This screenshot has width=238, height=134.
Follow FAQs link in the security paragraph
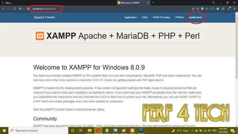tap(103, 97)
